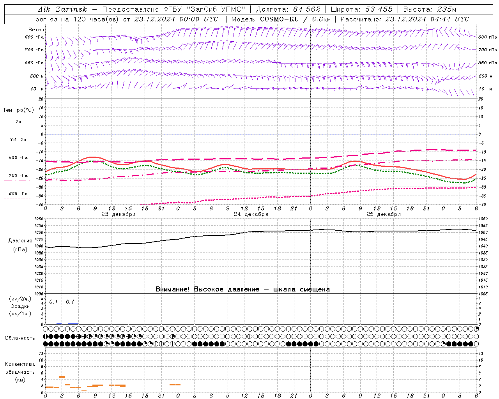The width and height of the screenshot is (499, 399).
Task: Click the 850 гПа temperature legend entry
Action: tap(18, 158)
